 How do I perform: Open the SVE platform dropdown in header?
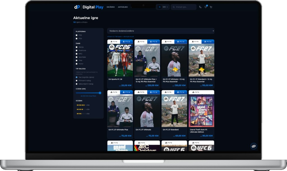[x=163, y=7]
